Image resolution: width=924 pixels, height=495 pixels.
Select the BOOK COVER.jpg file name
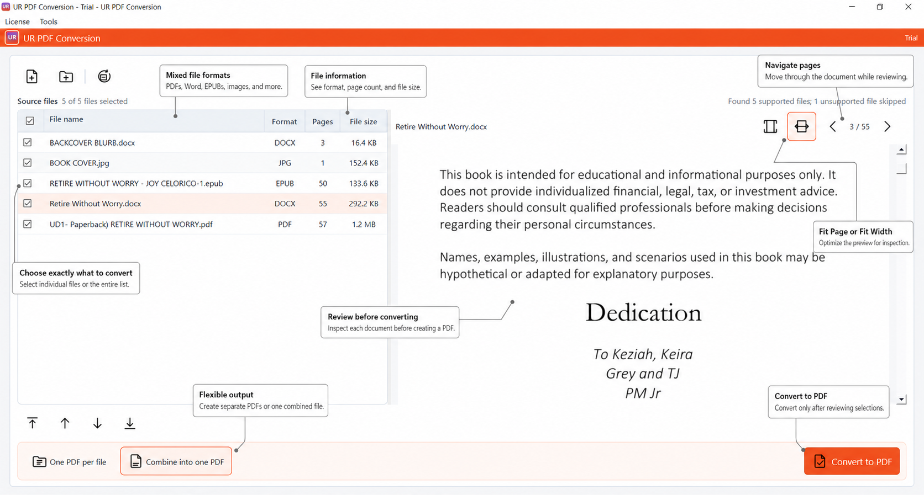coord(79,163)
